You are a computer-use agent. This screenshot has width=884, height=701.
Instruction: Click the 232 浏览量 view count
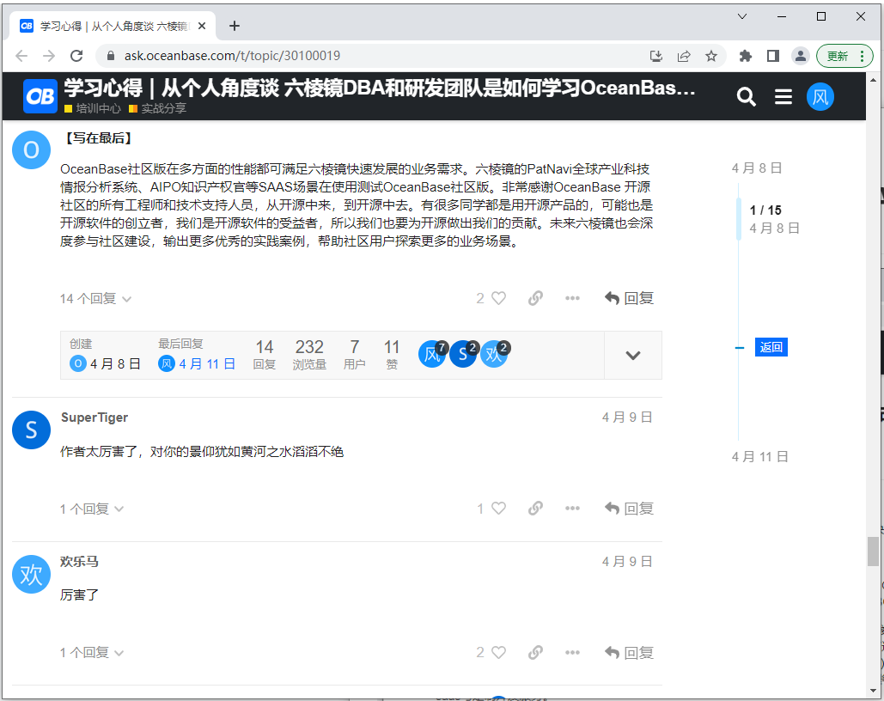309,354
